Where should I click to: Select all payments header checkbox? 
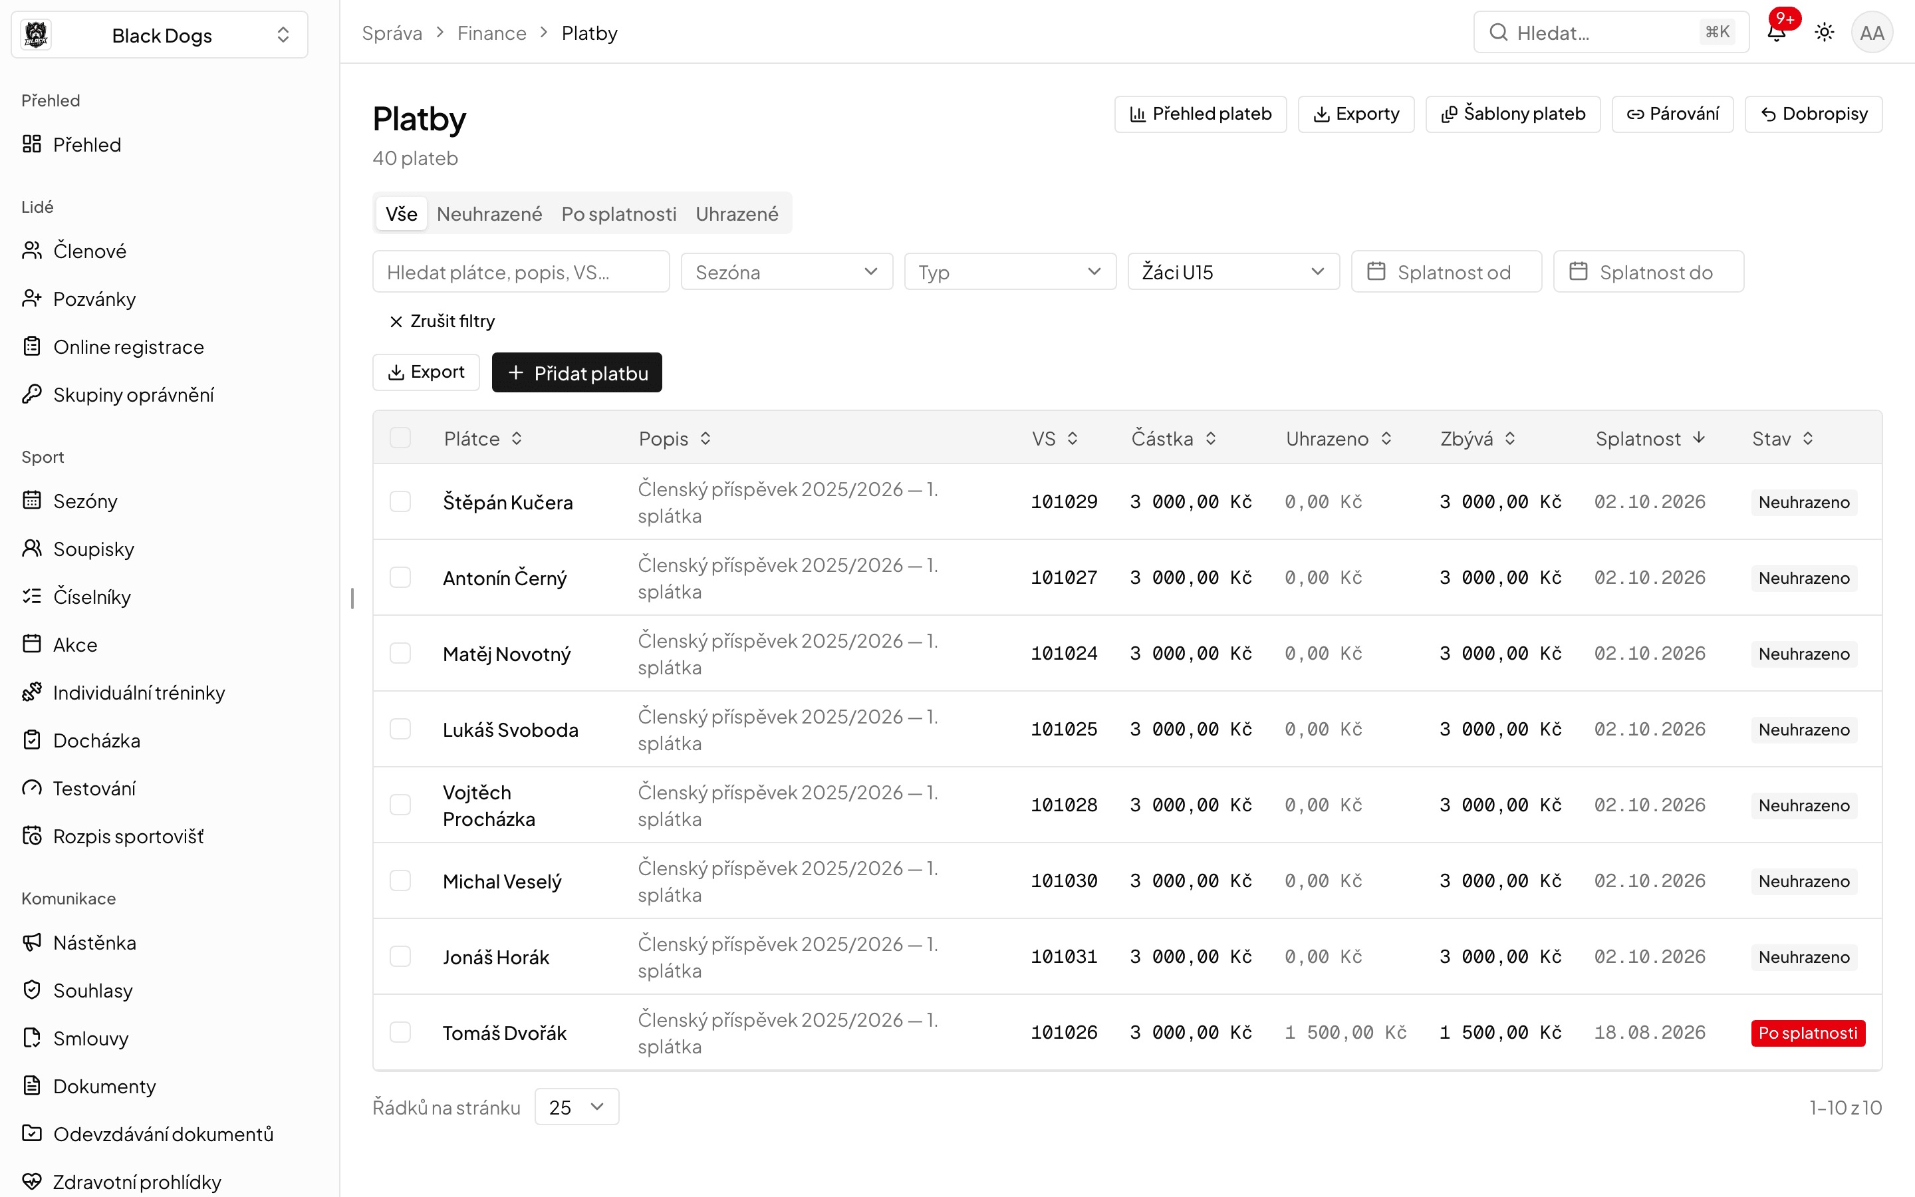400,438
